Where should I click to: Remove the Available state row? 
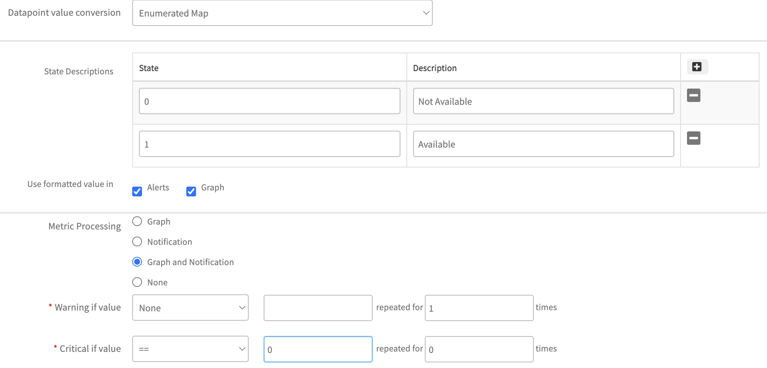(693, 138)
